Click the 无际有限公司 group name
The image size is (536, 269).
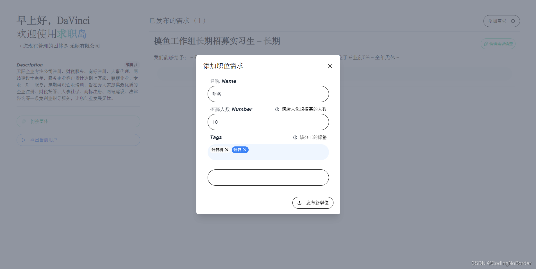85,46
